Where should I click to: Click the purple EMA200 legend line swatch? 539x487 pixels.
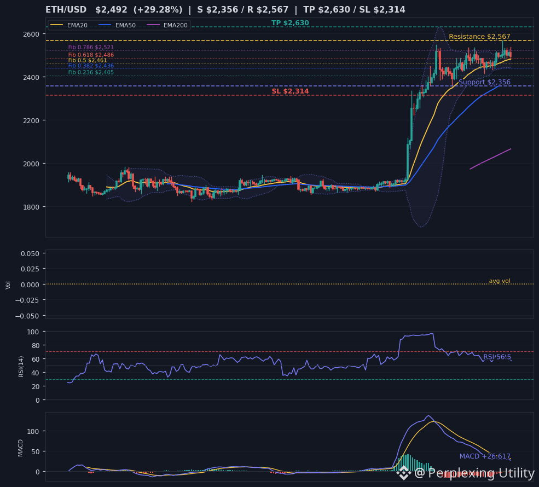[x=153, y=25]
